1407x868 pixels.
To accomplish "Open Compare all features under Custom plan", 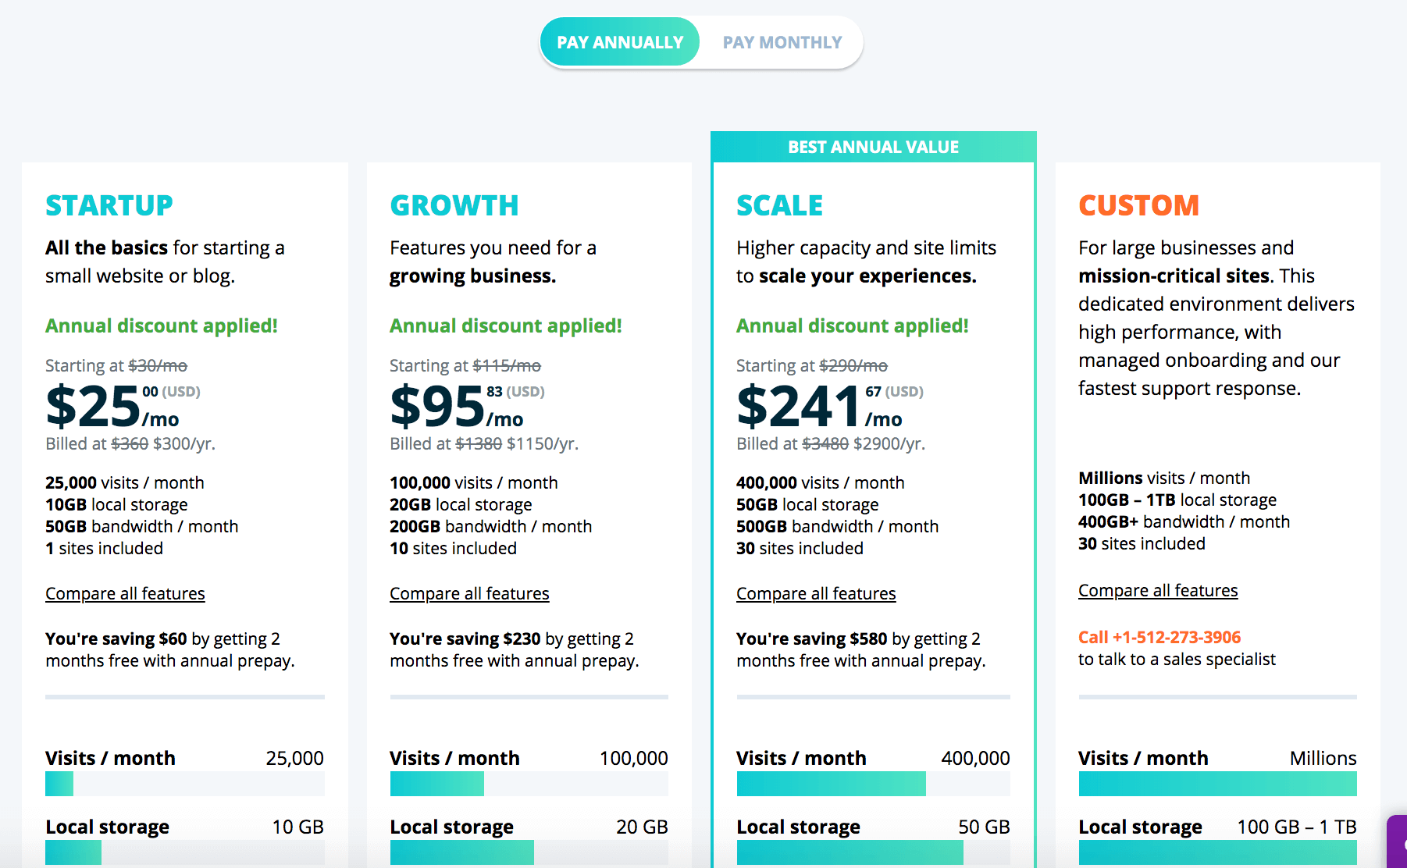I will [x=1158, y=590].
